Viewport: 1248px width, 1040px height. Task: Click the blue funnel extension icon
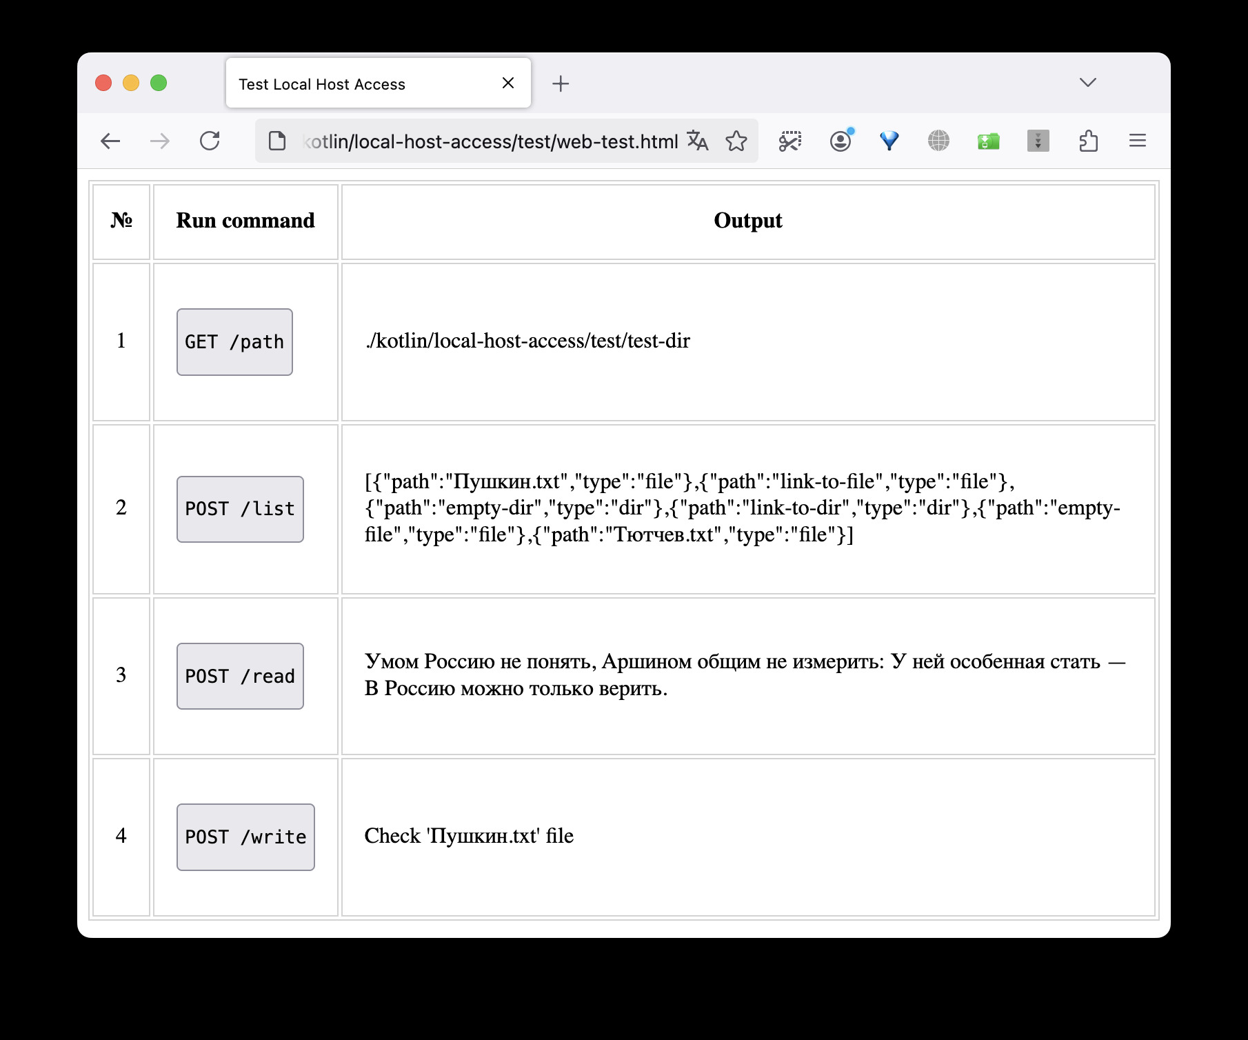point(888,141)
